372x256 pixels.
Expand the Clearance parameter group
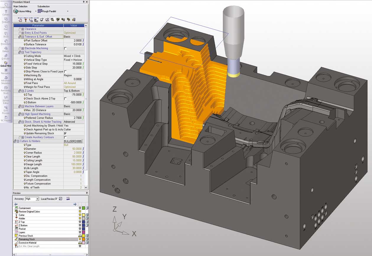click(x=22, y=29)
